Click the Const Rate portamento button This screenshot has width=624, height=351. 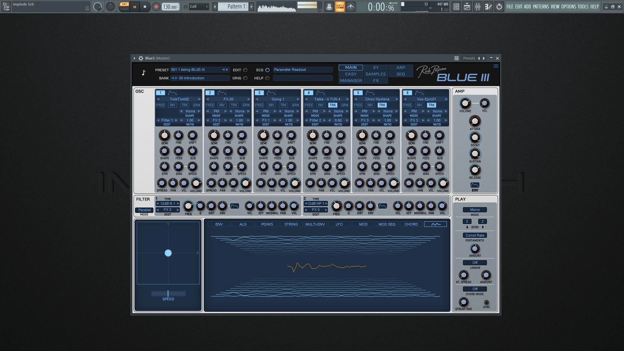475,235
